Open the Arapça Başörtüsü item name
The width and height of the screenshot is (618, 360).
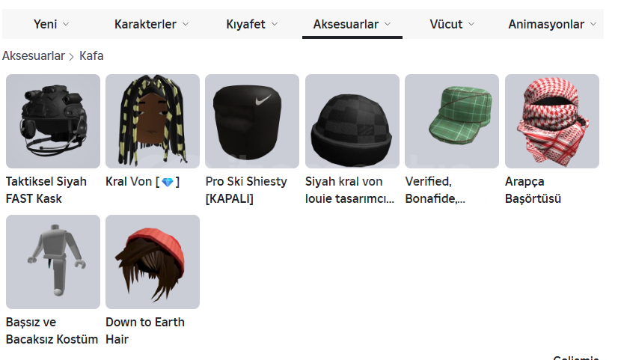[533, 190]
